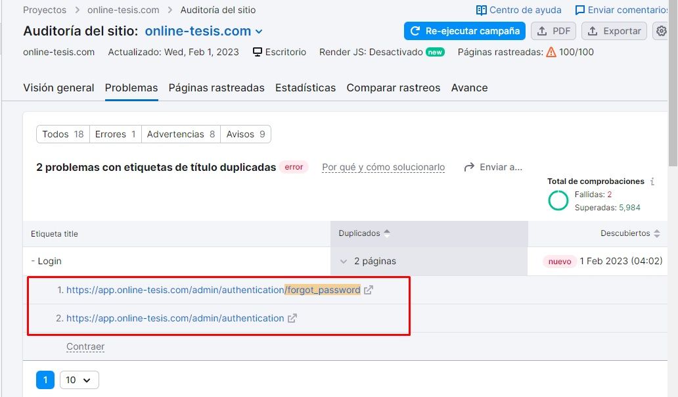Click the info icon beside Total de comprobaciones

[652, 181]
